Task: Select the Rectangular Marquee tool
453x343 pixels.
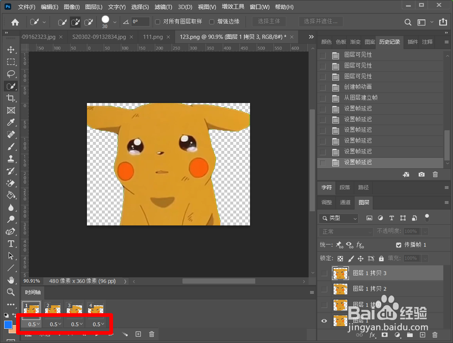Action: pyautogui.click(x=11, y=62)
